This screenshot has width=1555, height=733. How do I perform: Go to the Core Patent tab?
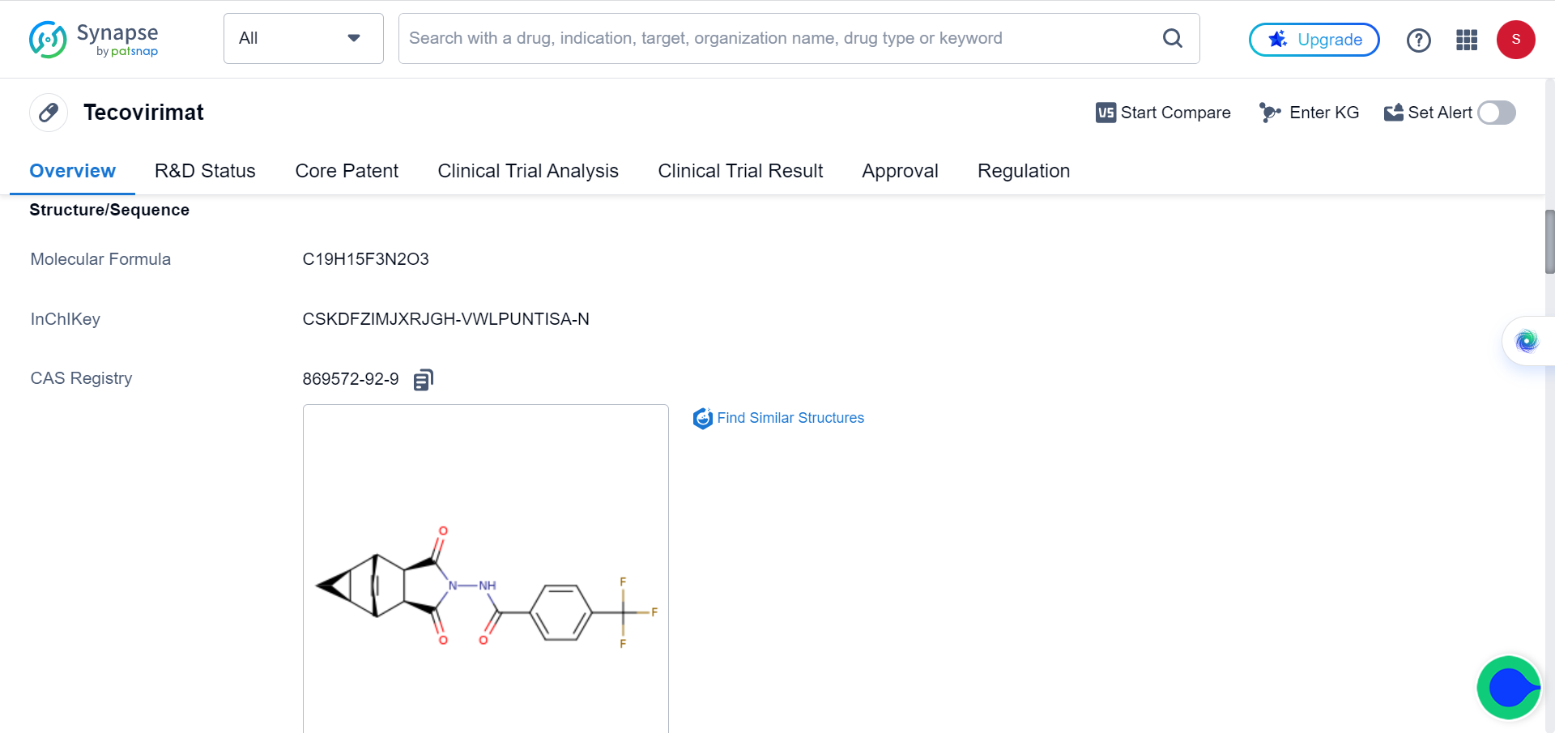[347, 171]
